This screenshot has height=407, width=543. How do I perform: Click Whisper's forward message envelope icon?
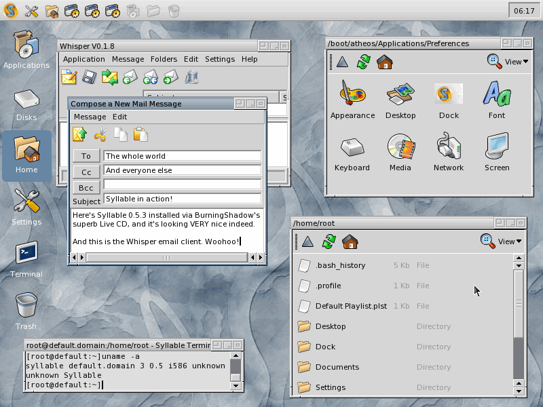tap(171, 77)
